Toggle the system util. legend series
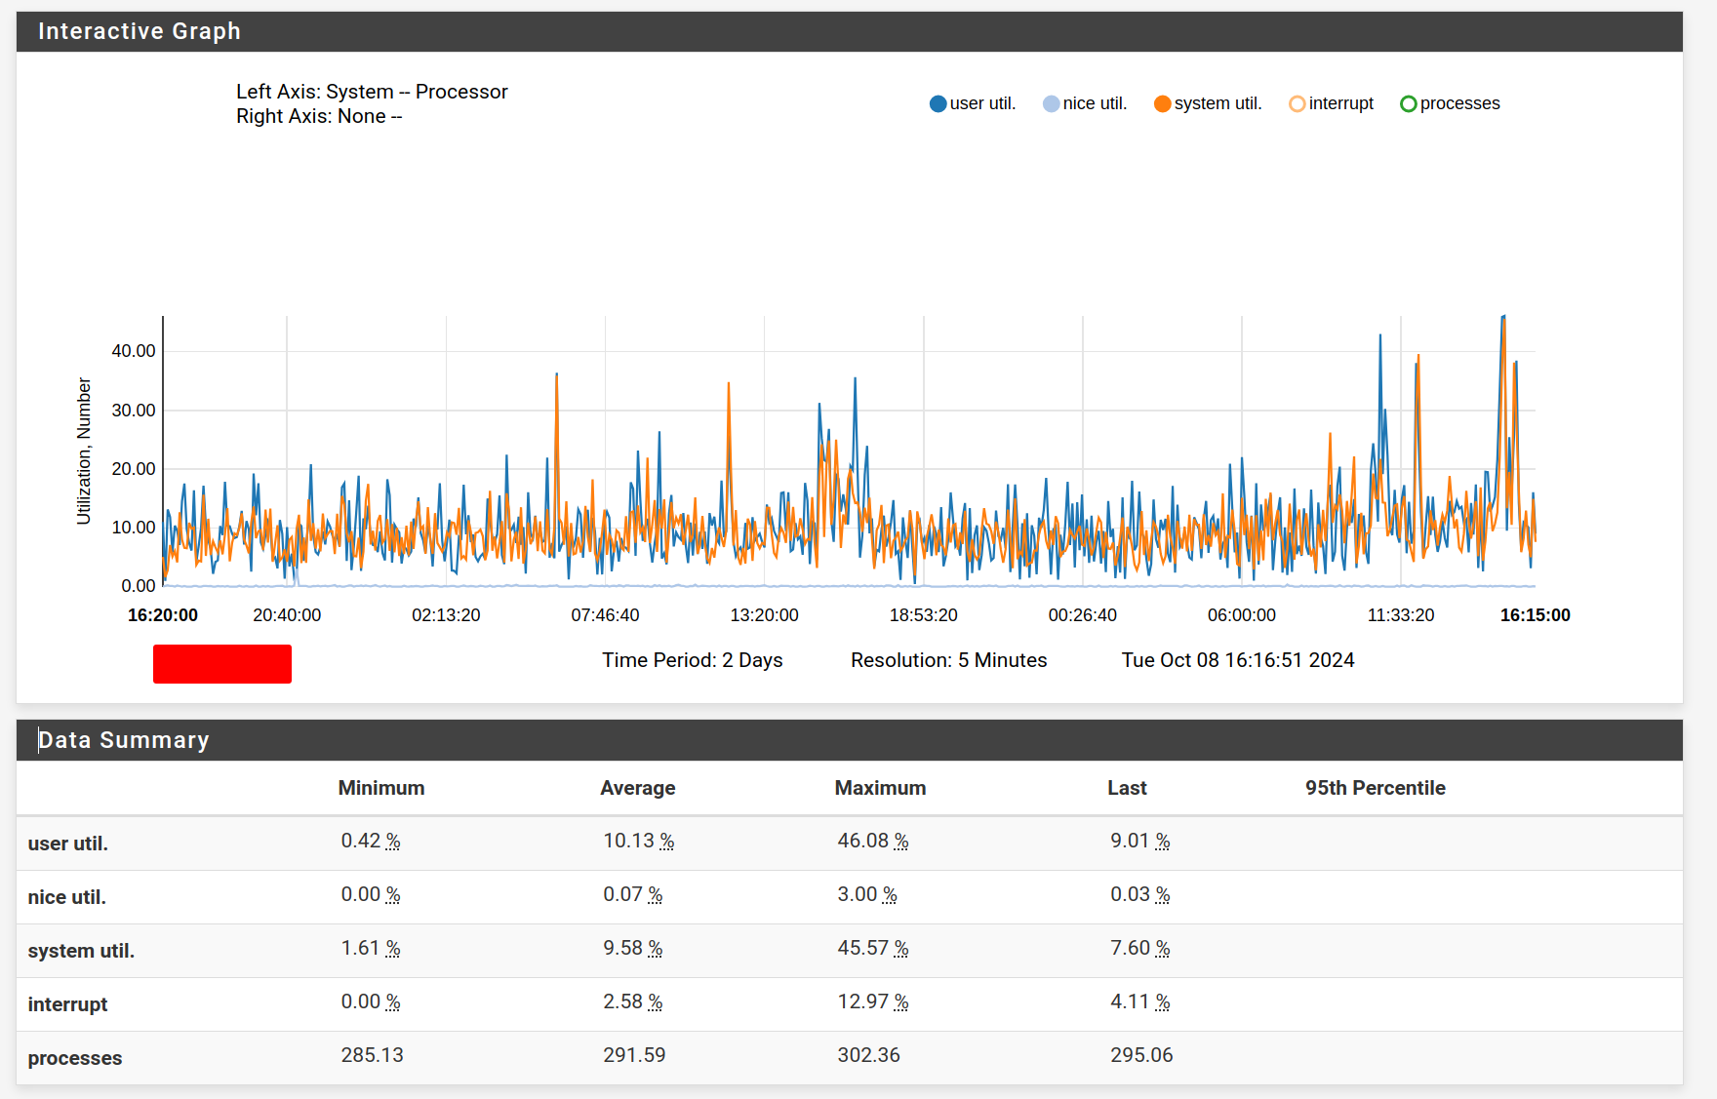This screenshot has height=1099, width=1717. 1208,103
